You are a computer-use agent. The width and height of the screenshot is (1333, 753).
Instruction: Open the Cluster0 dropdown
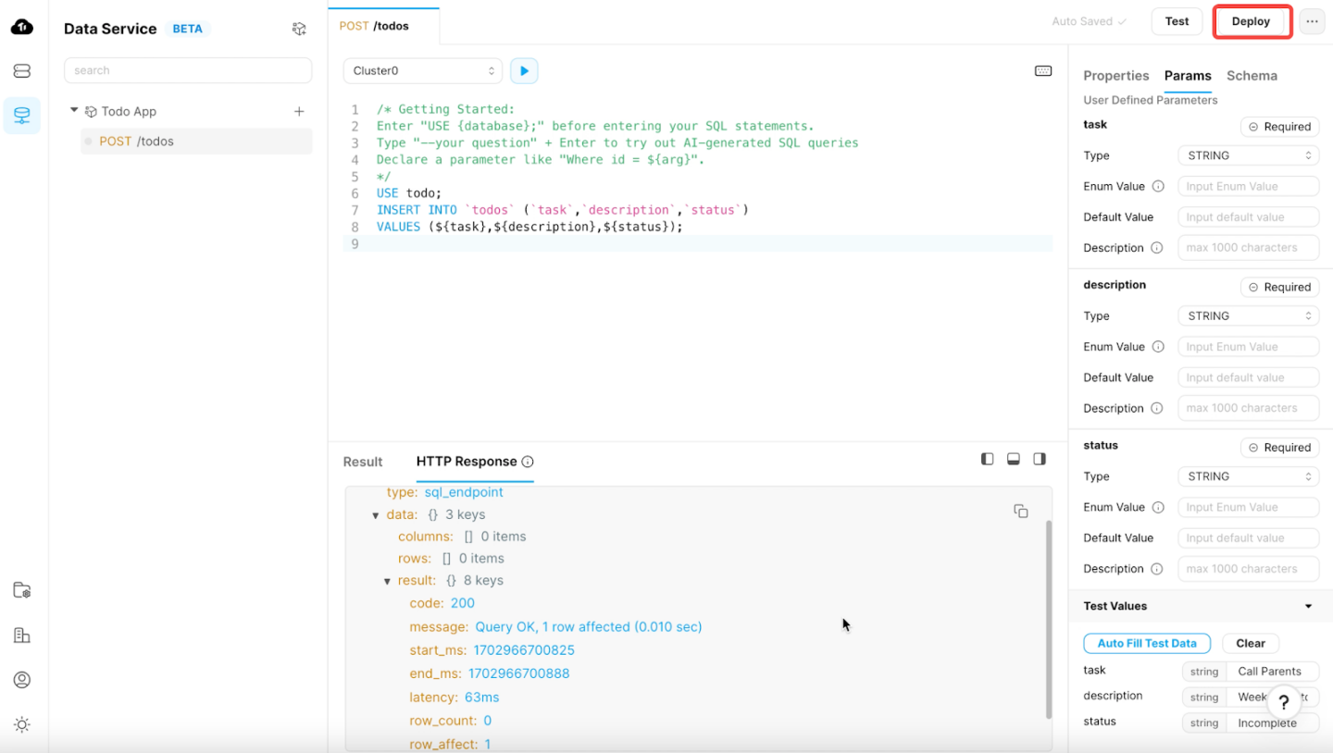pyautogui.click(x=422, y=70)
